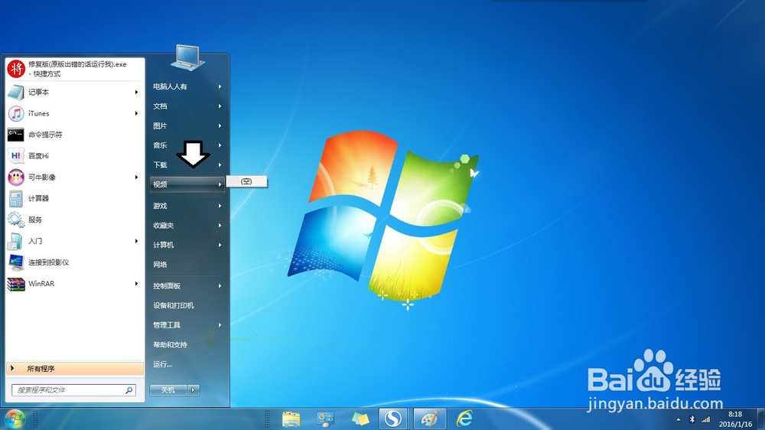The height and width of the screenshot is (430, 765).
Task: Open the 文档 (Documents) menu item
Action: coord(187,106)
